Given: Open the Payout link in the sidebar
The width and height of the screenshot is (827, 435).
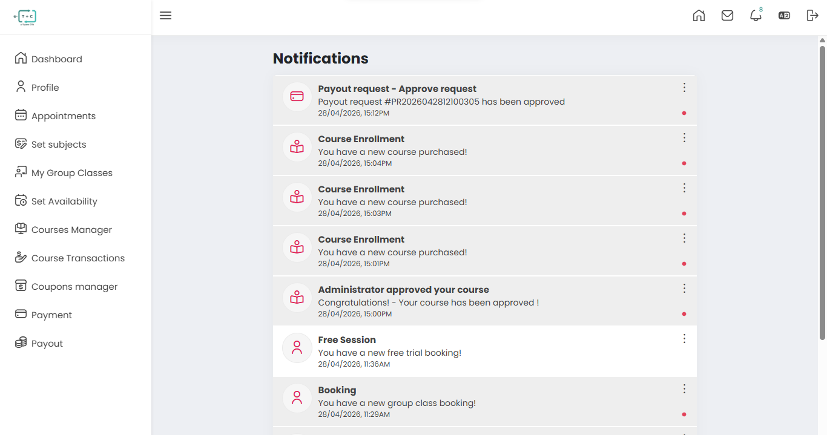Looking at the screenshot, I should [47, 343].
